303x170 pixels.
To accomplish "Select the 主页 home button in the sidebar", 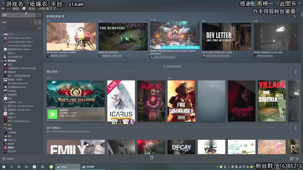I will (x=18, y=15).
